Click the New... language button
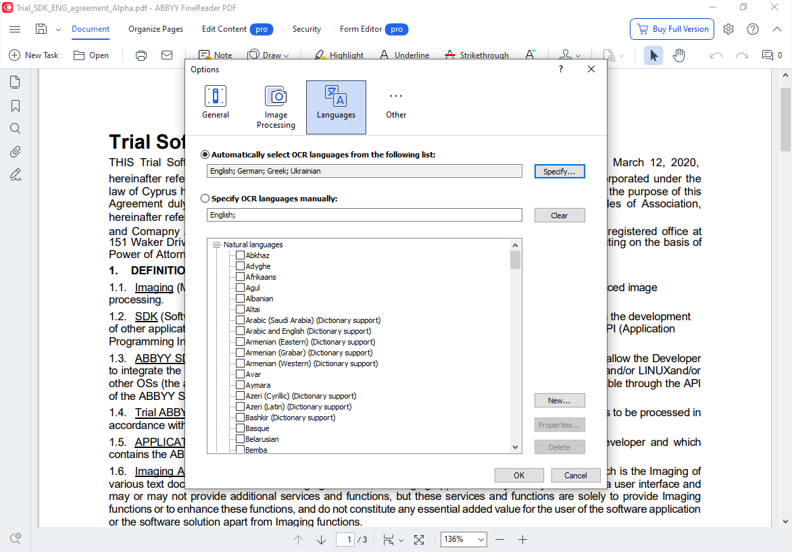Screen dimensions: 792x552 [x=560, y=401]
